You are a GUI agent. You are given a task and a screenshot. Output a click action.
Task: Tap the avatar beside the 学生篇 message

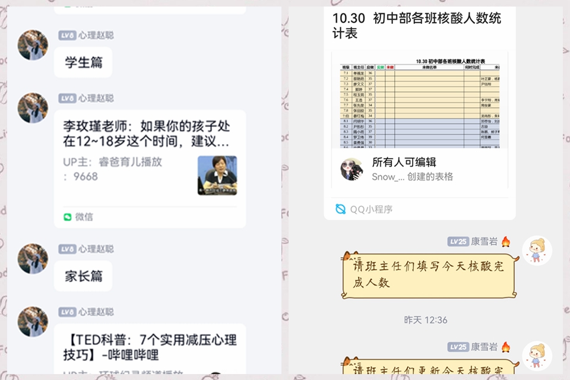pos(33,45)
